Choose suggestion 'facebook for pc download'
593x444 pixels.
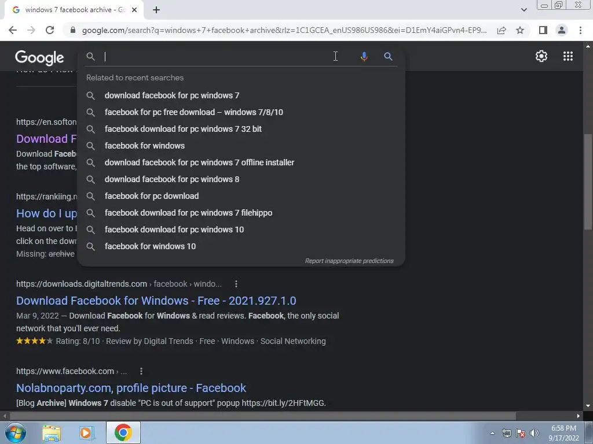[x=241, y=196]
